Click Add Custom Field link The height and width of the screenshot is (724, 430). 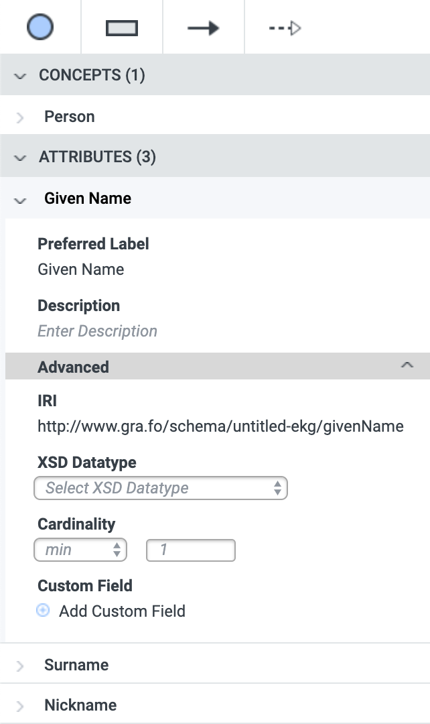click(123, 611)
